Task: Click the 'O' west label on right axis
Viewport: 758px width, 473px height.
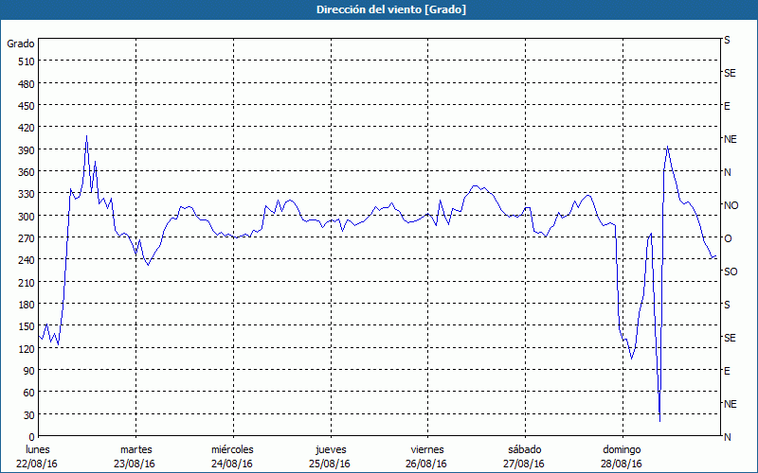Action: 728,238
